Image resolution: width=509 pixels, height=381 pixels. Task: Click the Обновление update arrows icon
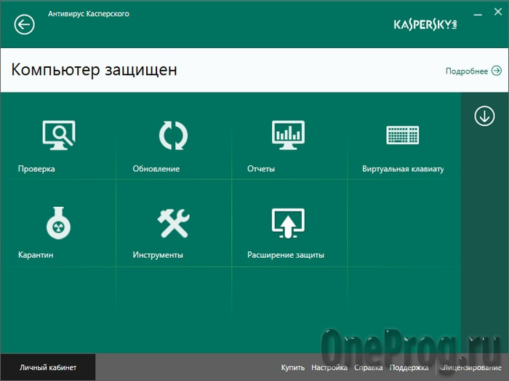(173, 135)
